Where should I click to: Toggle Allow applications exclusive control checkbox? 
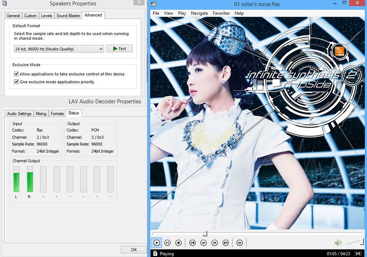(16, 74)
